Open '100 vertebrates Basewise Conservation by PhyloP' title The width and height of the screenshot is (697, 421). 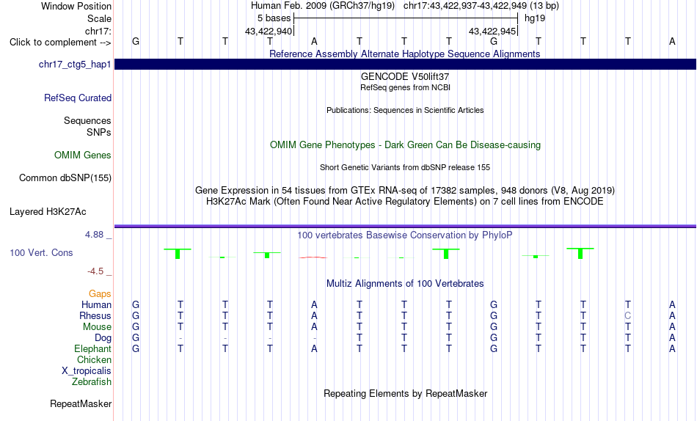click(x=405, y=235)
